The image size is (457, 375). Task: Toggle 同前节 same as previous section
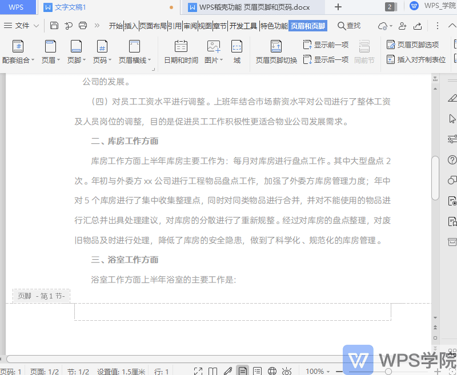click(x=364, y=52)
